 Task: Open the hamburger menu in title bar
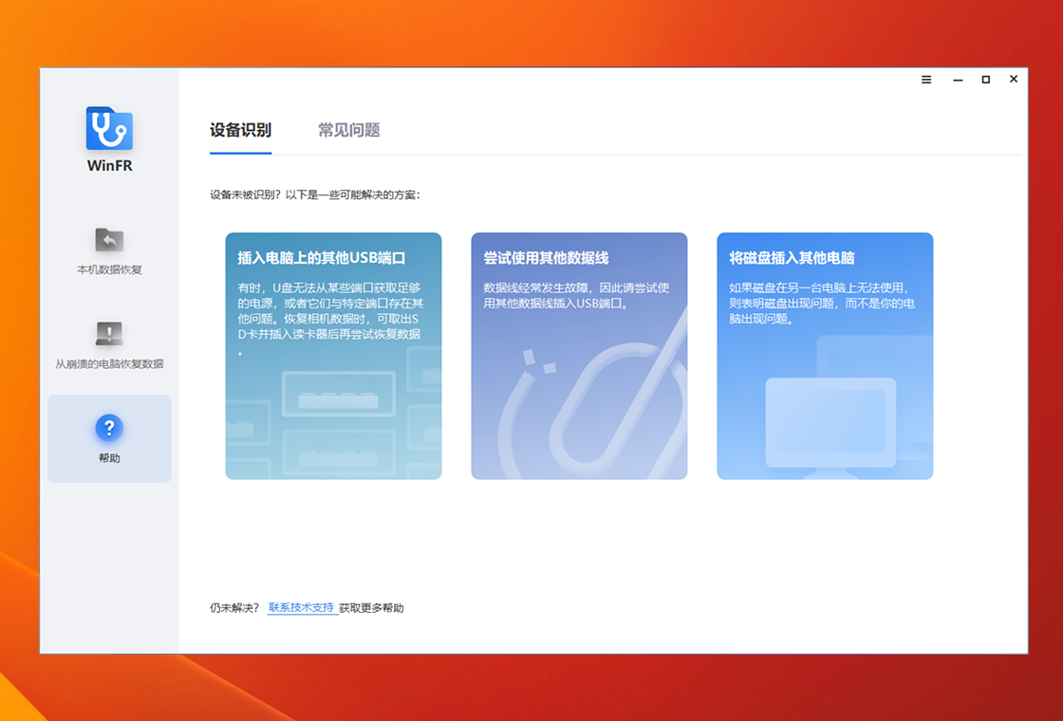pyautogui.click(x=926, y=80)
